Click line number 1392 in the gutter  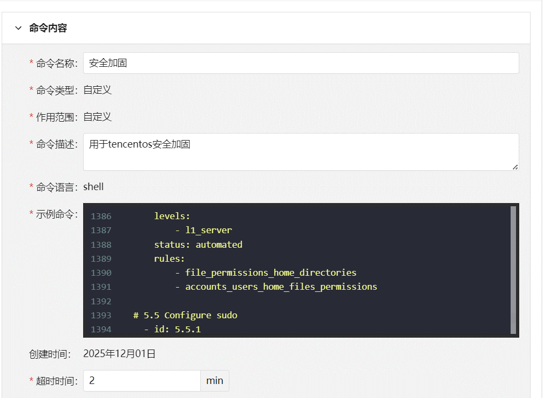point(101,301)
